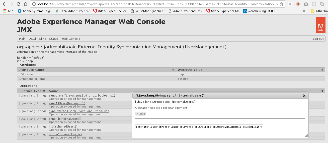Click the camera screenshot extension icon
Viewport: 328px width, 143px height.
(306, 4)
